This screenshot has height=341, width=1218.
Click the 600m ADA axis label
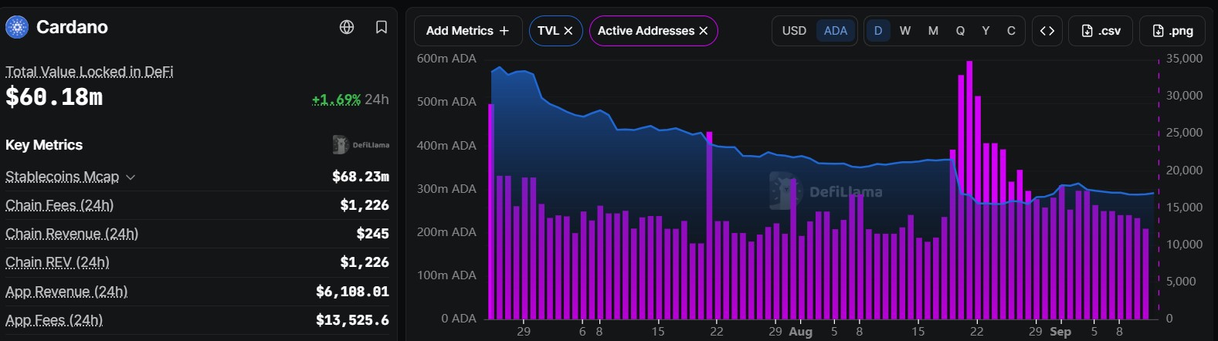pyautogui.click(x=446, y=59)
